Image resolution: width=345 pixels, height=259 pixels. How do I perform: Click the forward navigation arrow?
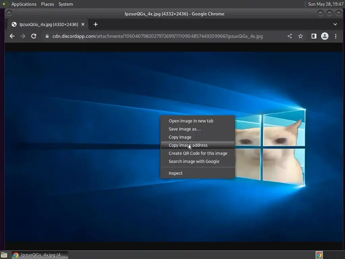[23, 36]
